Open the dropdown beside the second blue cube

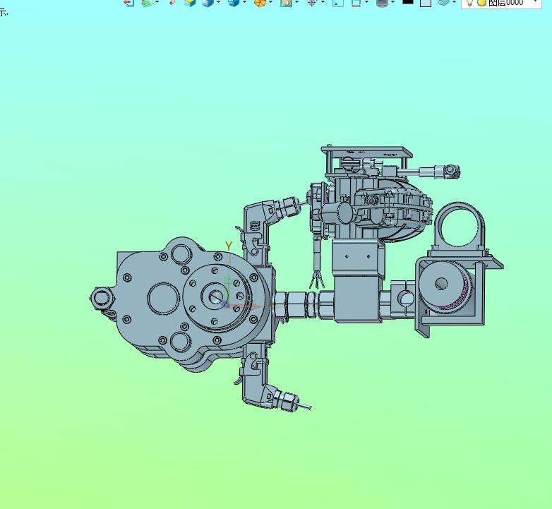tap(244, 2)
